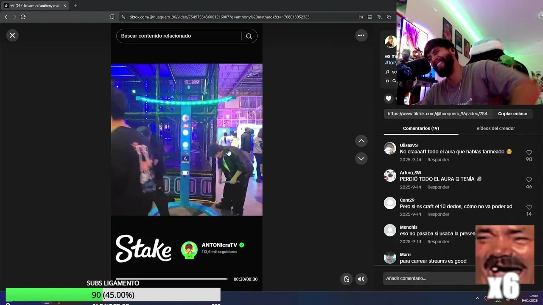
Task: Close the TikTok video viewer with X
Action: [12, 35]
